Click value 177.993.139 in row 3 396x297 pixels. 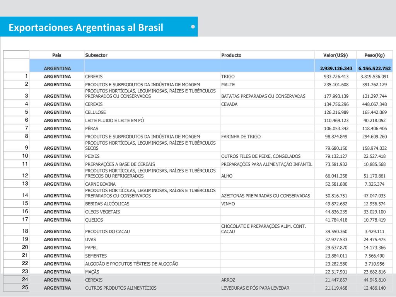click(x=336, y=96)
